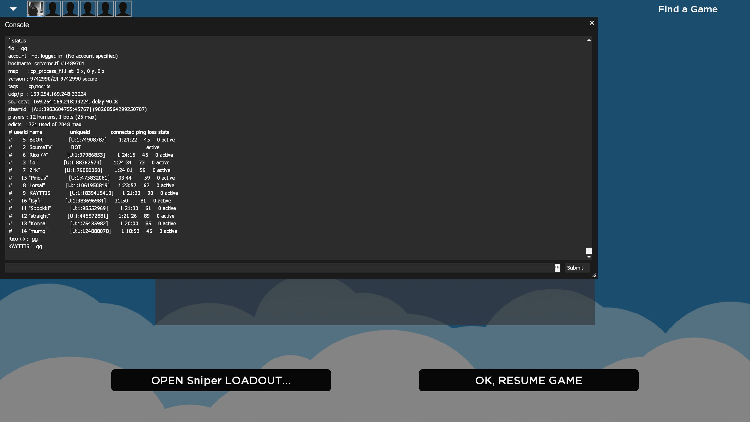Select the "KÄYTTIS" player status row
The height and width of the screenshot is (422, 750).
[93, 193]
